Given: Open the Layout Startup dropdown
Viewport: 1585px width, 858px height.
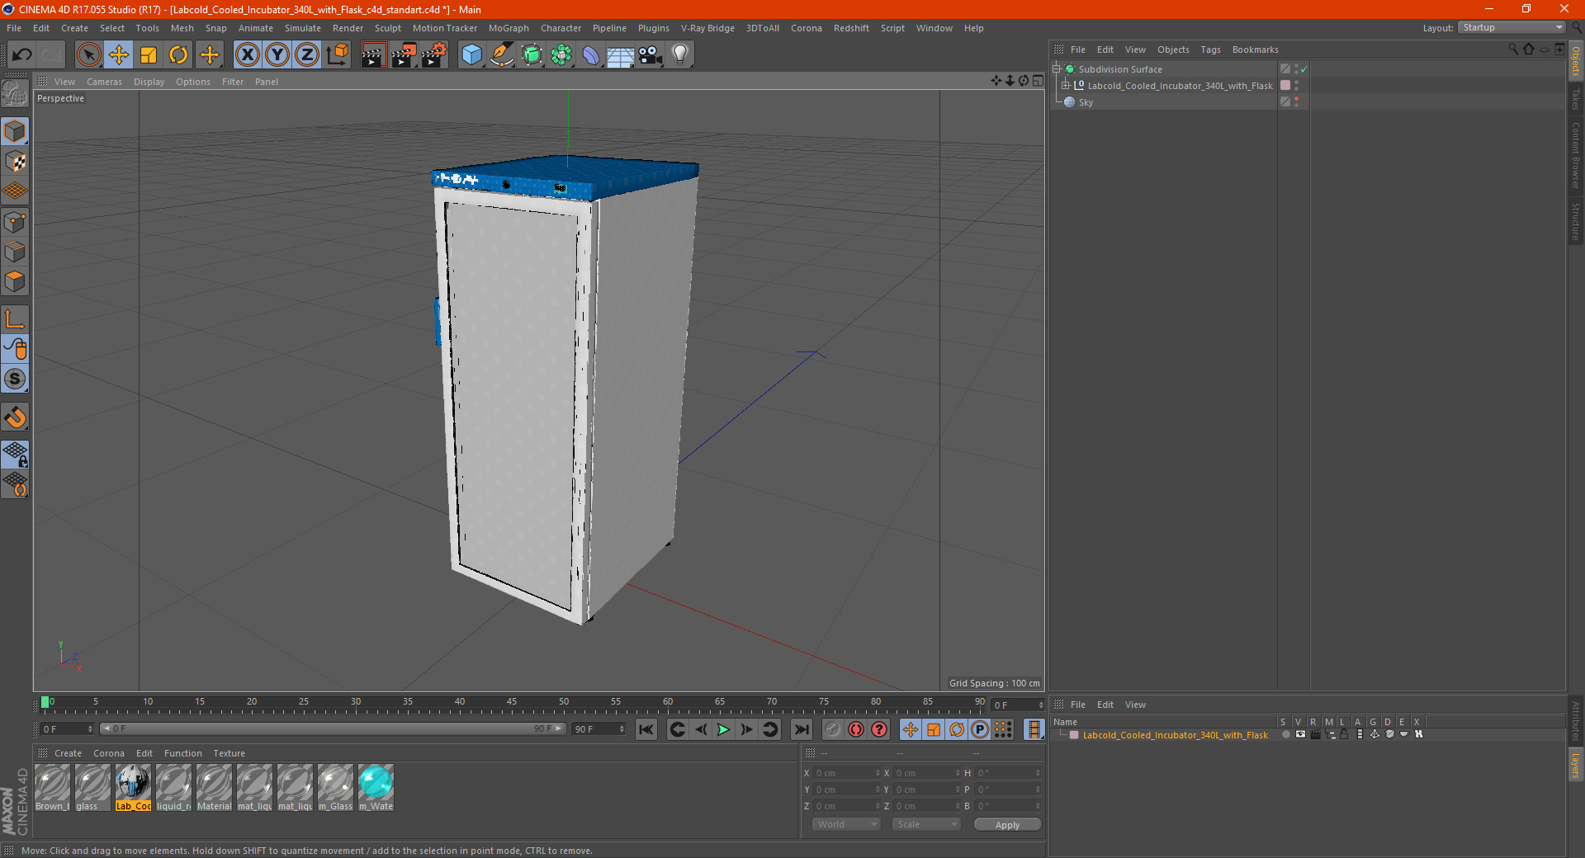Looking at the screenshot, I should click(x=1512, y=28).
